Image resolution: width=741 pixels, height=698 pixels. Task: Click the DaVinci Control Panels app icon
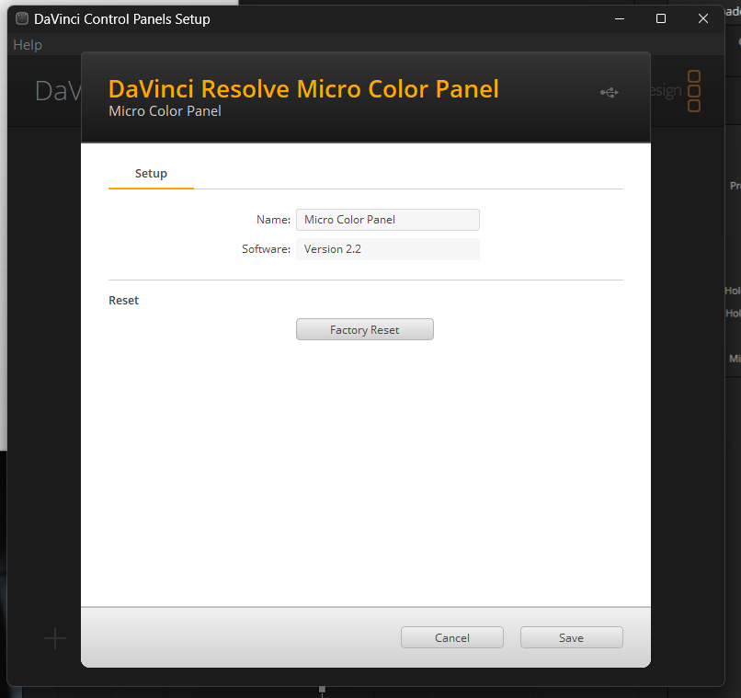(22, 19)
